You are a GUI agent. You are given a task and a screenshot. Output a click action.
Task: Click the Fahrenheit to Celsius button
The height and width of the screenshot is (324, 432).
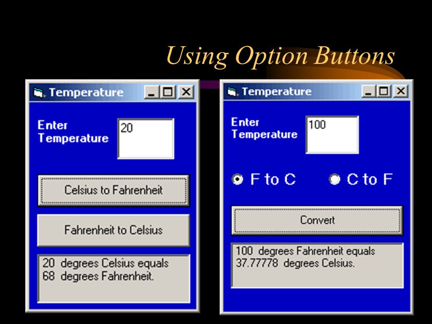[113, 230]
